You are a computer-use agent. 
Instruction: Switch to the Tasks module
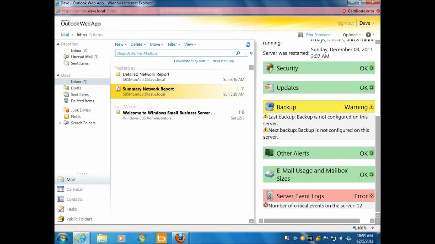[x=72, y=209]
